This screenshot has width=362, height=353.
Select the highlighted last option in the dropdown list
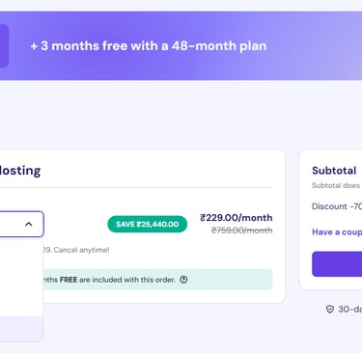[21, 329]
